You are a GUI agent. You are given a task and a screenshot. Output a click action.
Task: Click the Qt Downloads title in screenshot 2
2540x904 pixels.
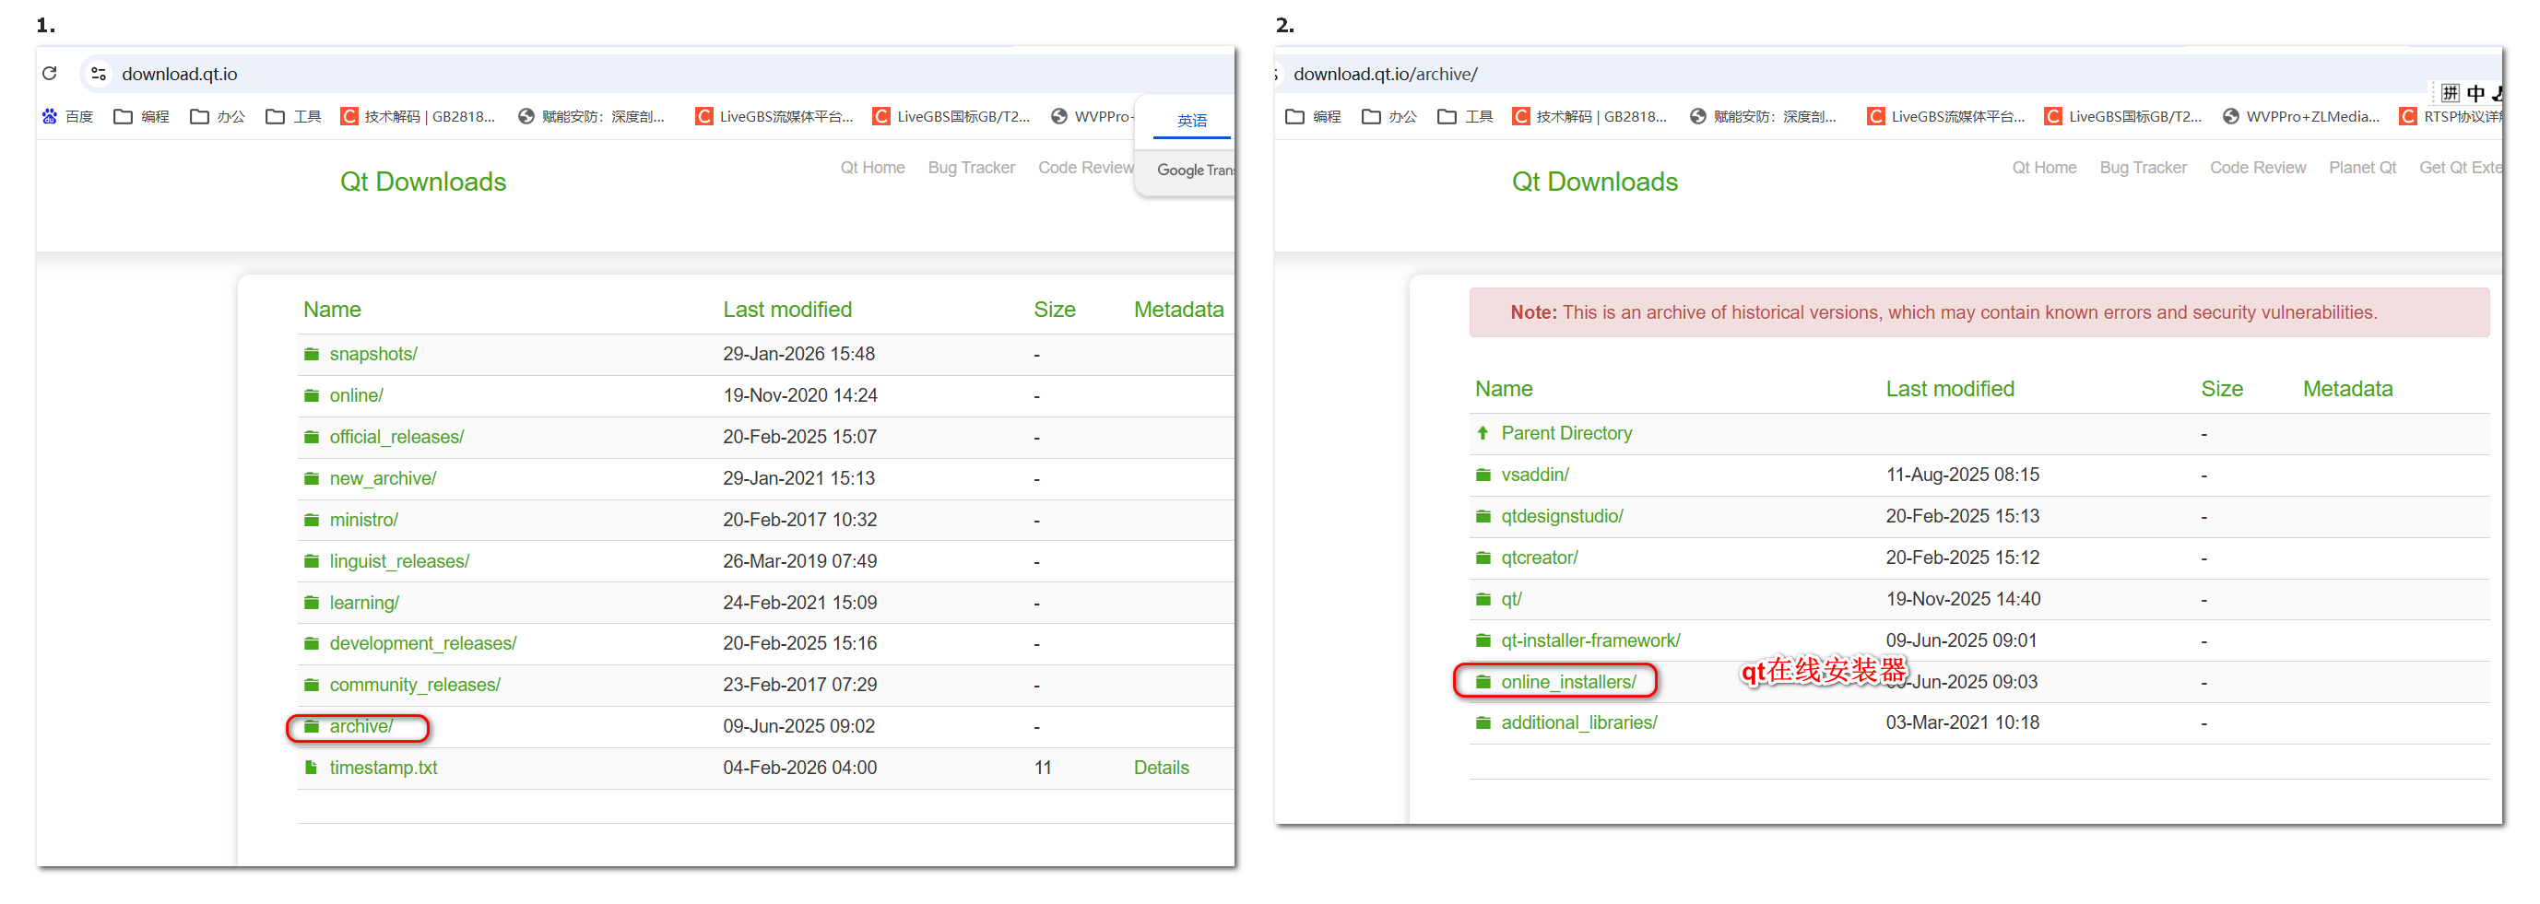tap(1594, 182)
